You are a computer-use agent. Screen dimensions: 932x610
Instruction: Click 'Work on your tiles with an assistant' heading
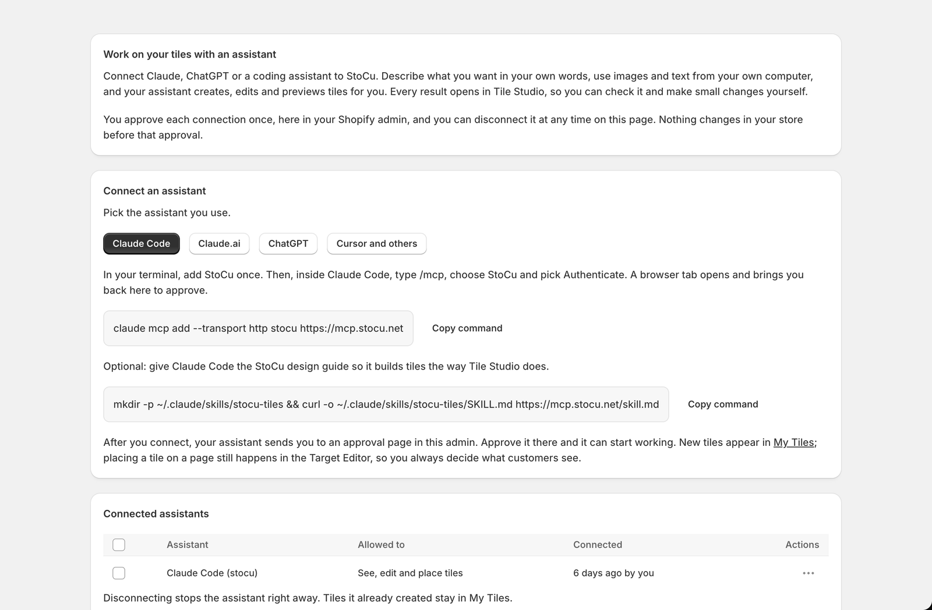(x=190, y=54)
